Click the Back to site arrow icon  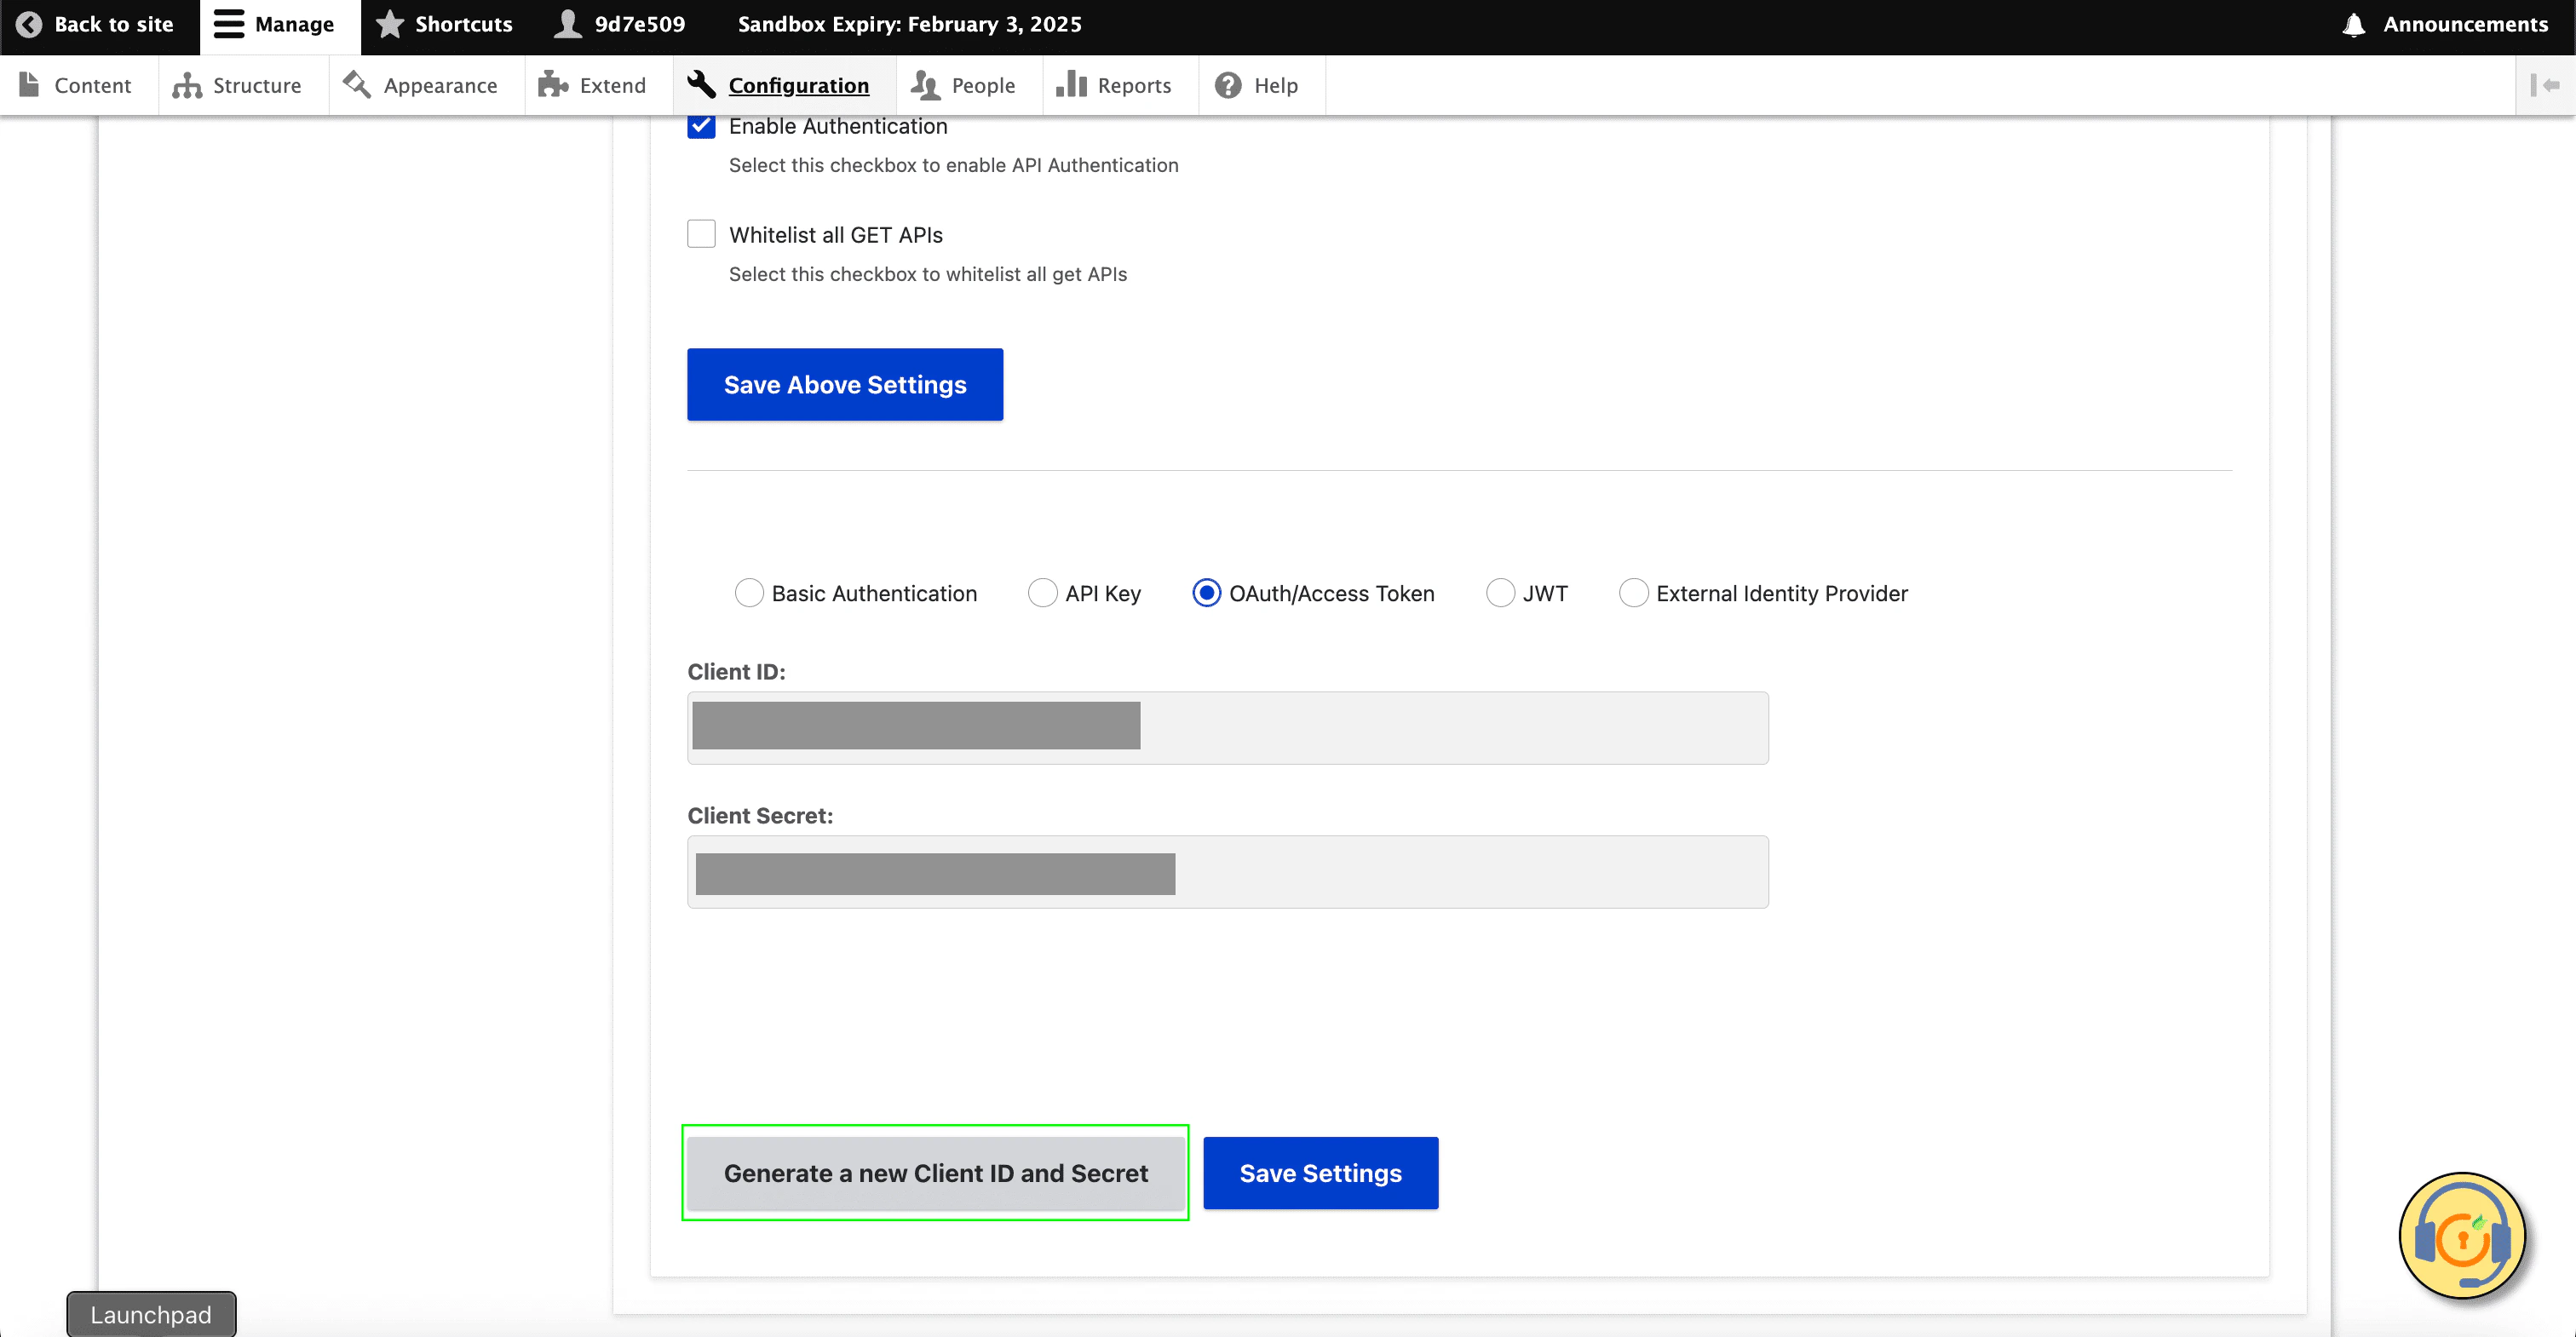pyautogui.click(x=29, y=24)
